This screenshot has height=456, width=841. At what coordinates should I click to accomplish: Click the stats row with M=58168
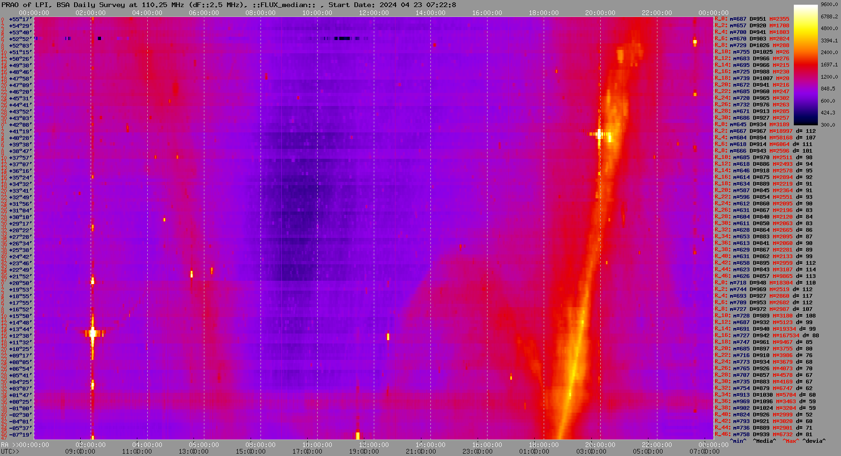765,138
